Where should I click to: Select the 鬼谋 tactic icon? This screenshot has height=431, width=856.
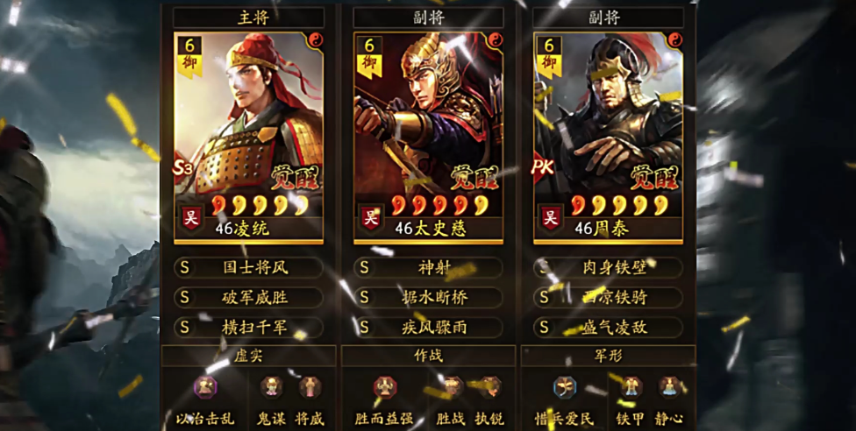click(271, 387)
